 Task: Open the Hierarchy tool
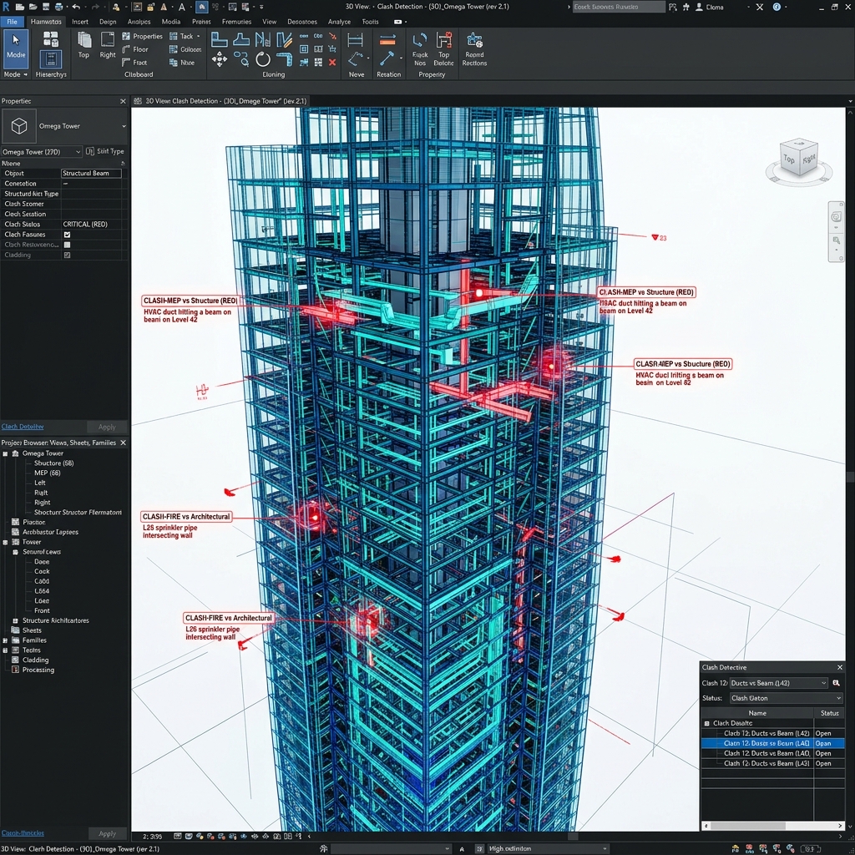[x=51, y=53]
